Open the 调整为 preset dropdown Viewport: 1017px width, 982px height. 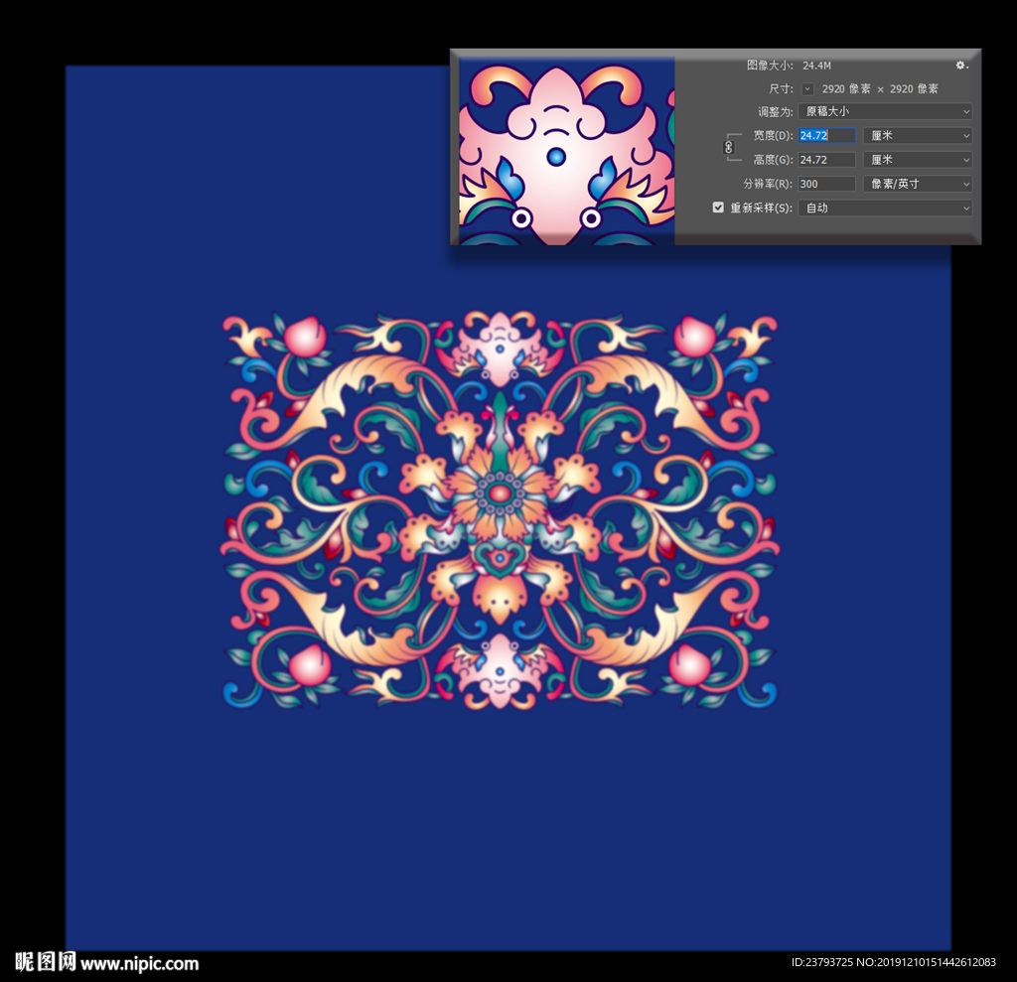click(885, 111)
